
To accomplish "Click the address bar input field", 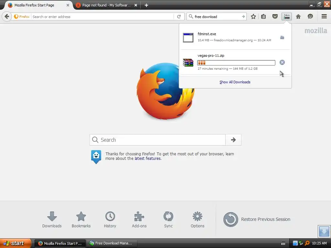I will 102,17.
